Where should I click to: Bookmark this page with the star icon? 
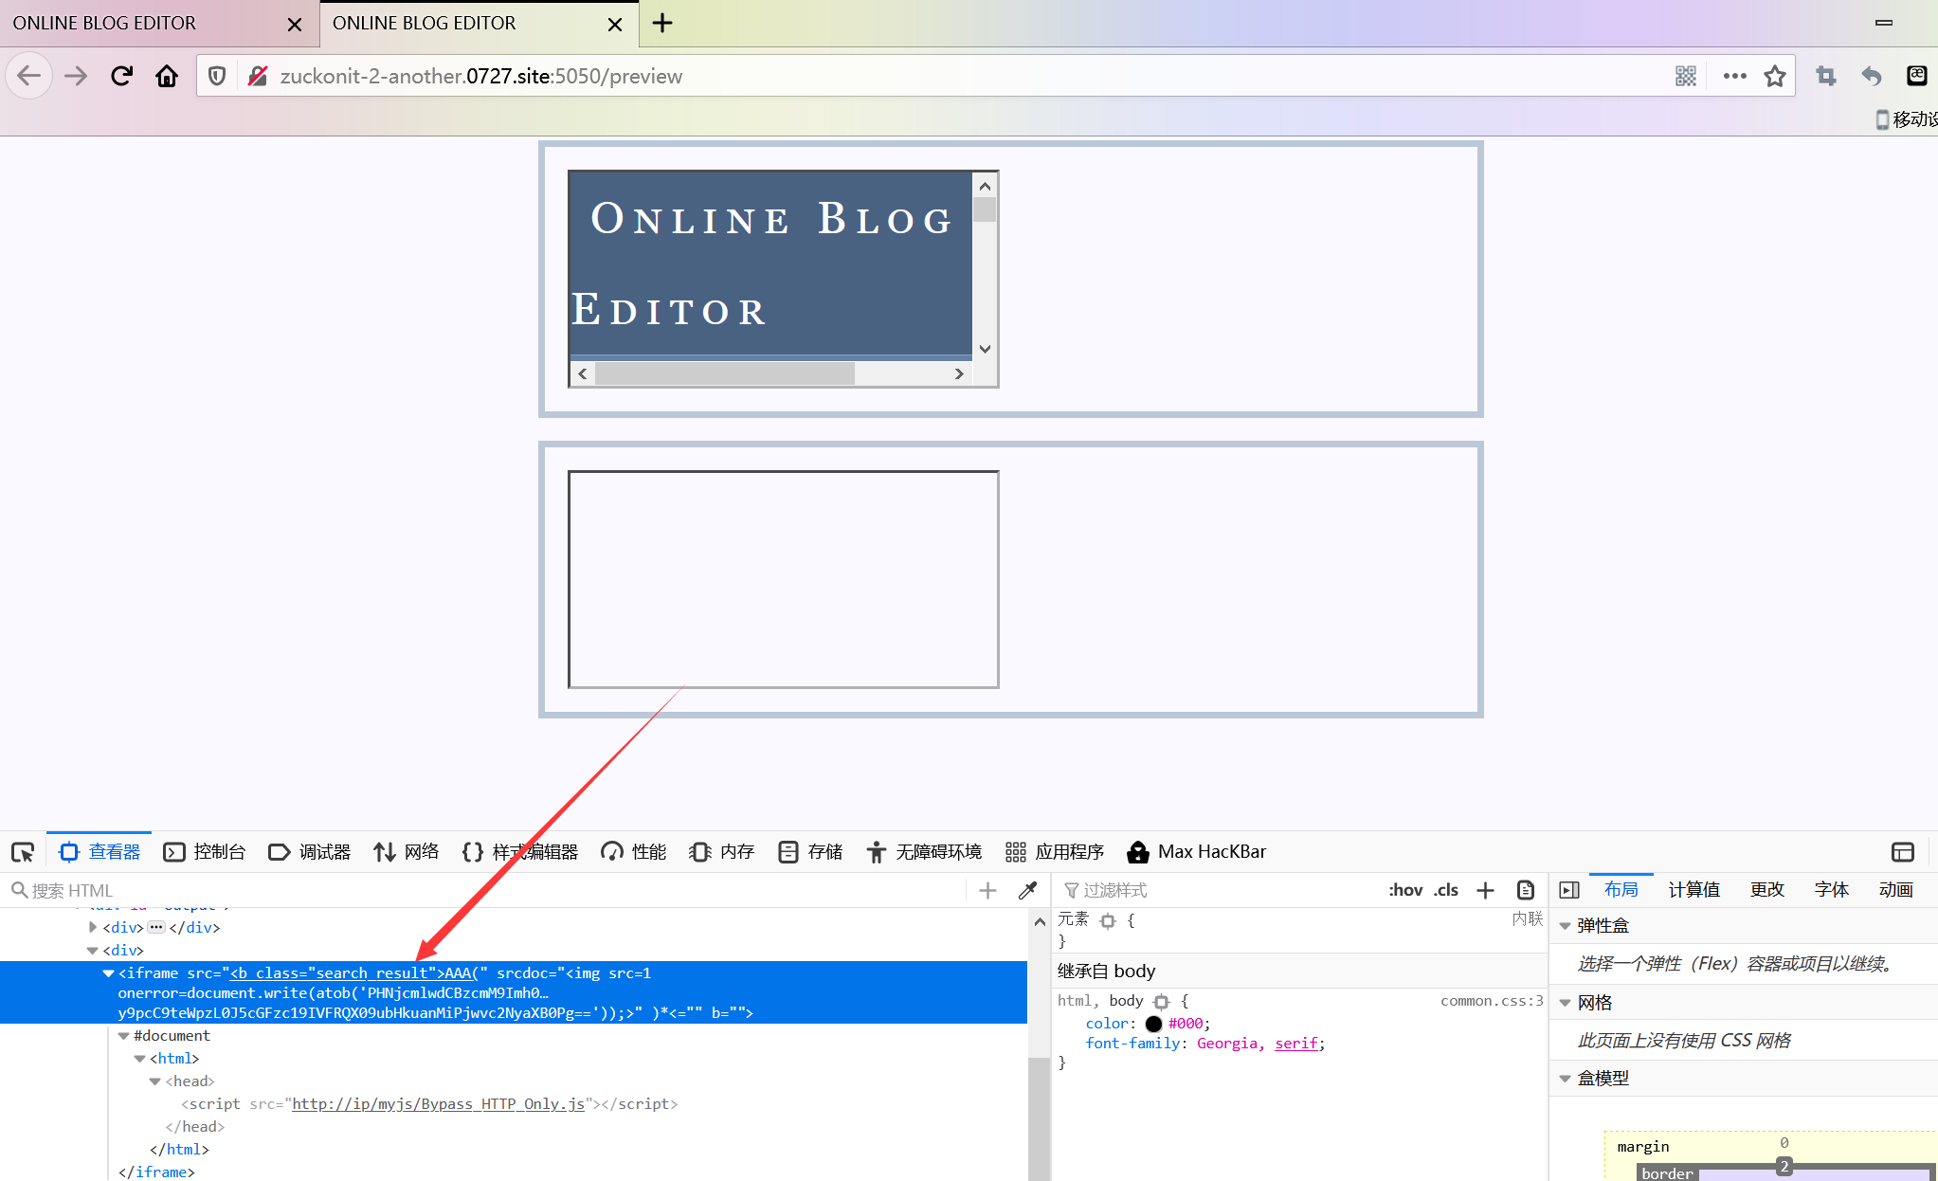tap(1775, 76)
